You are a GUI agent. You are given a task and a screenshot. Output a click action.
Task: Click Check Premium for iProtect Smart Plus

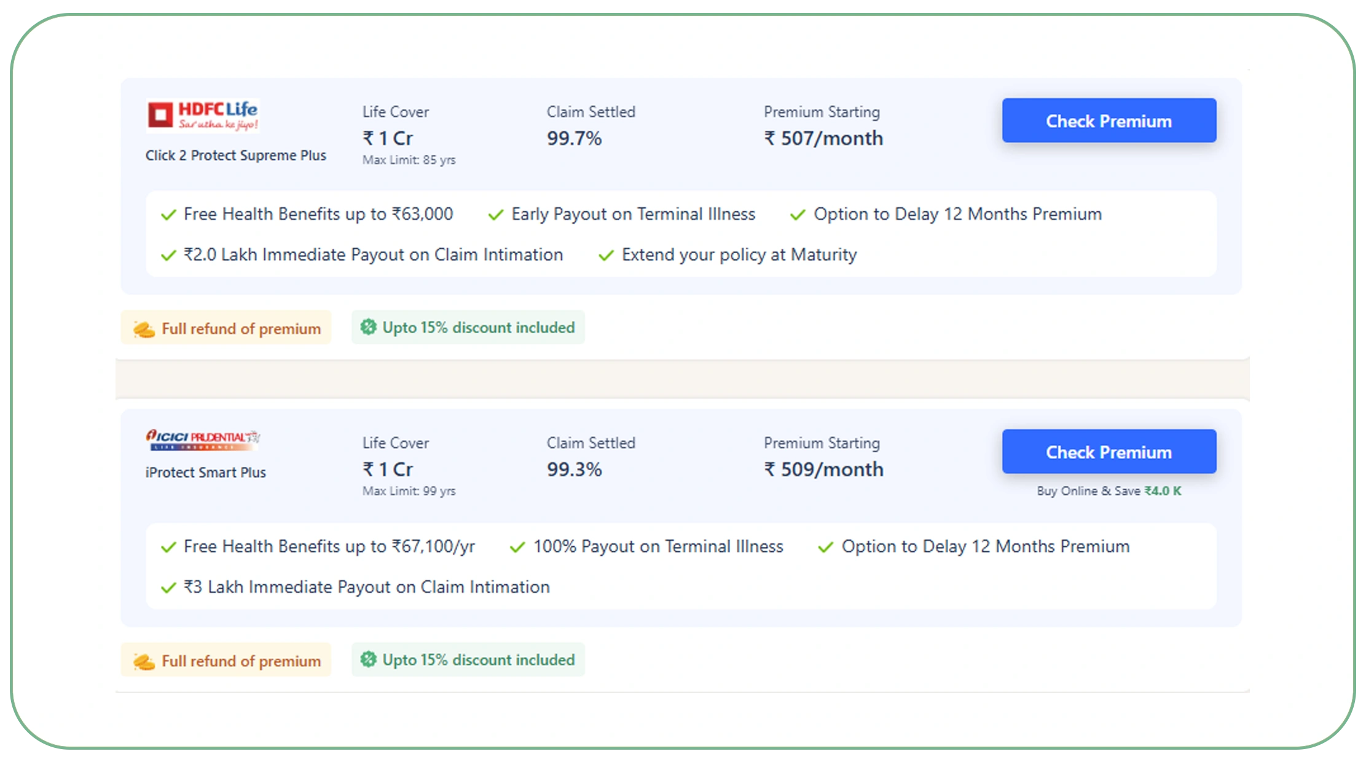point(1109,452)
